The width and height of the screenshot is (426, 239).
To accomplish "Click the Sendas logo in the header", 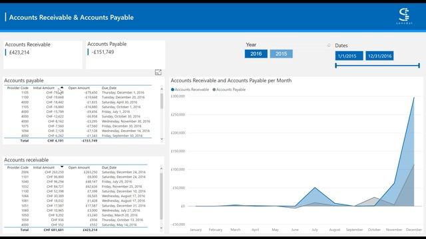I will click(404, 16).
